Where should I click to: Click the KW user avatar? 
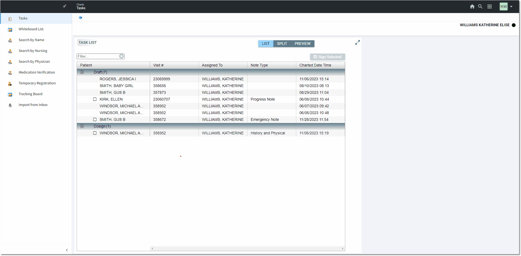tap(504, 6)
